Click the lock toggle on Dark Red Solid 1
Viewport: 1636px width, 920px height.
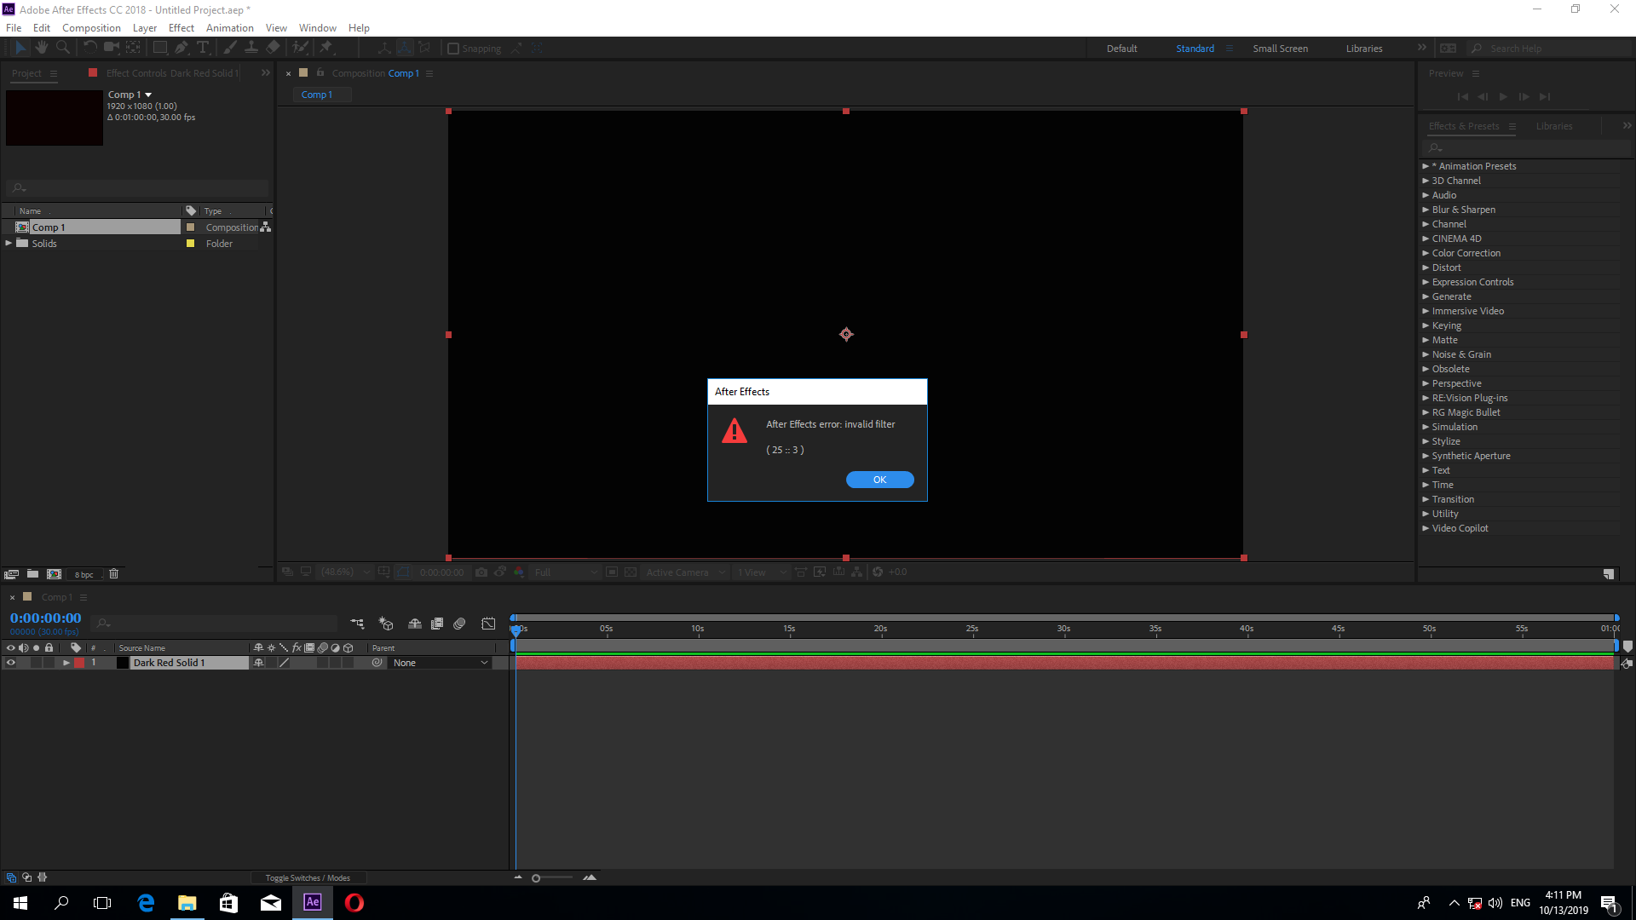tap(47, 662)
